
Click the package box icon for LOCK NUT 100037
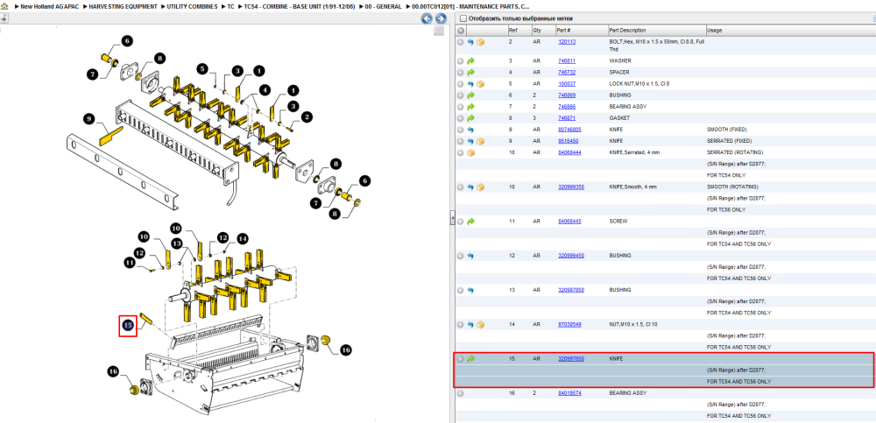click(480, 84)
